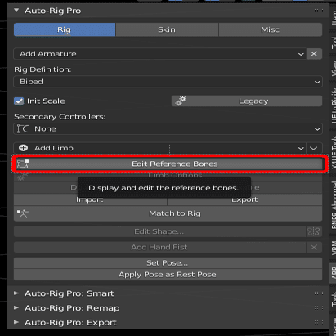Click the Legacy button

pos(247,101)
